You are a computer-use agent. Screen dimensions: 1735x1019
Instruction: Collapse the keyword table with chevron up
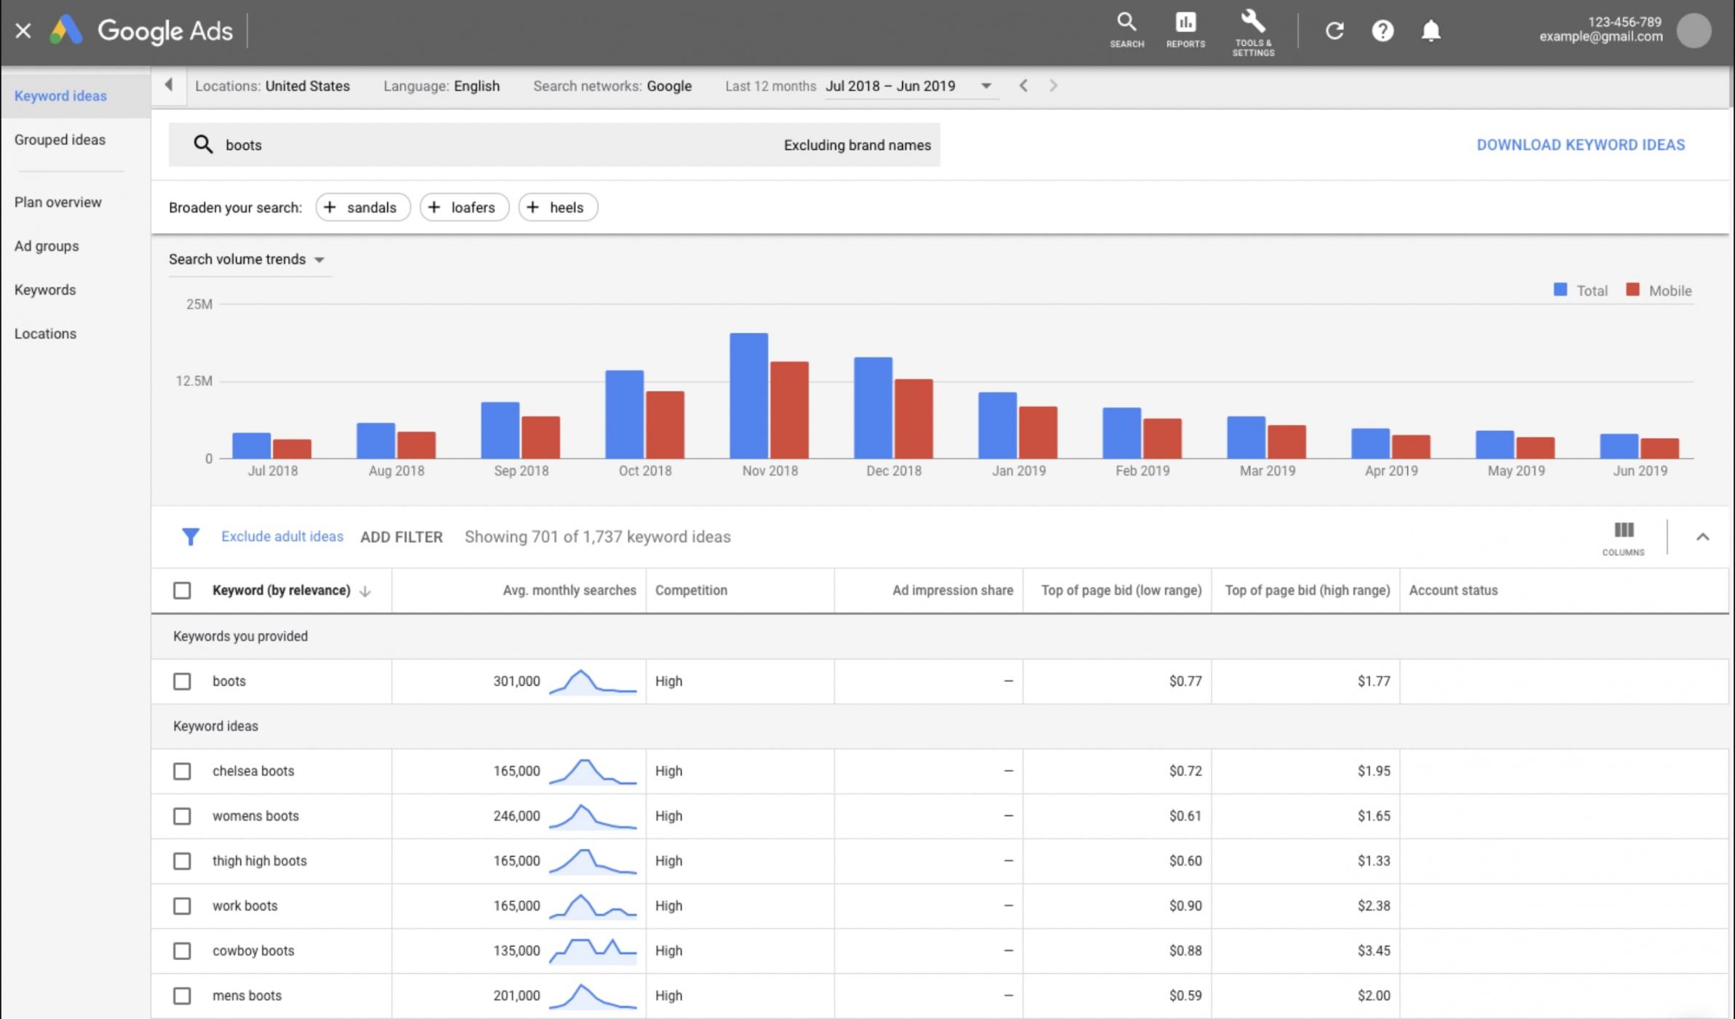[1702, 537]
